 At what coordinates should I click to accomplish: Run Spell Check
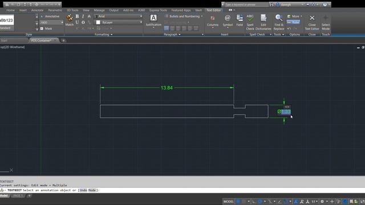250,22
